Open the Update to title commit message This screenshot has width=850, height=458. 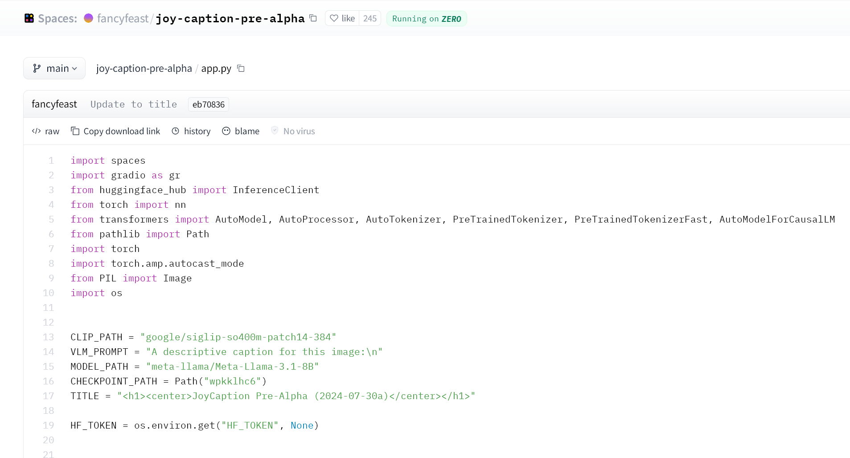click(x=134, y=104)
